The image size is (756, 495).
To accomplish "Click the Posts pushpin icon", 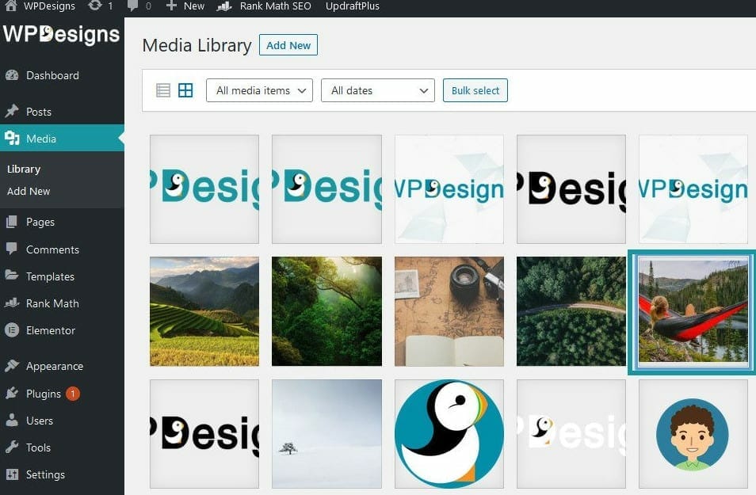I will (12, 112).
